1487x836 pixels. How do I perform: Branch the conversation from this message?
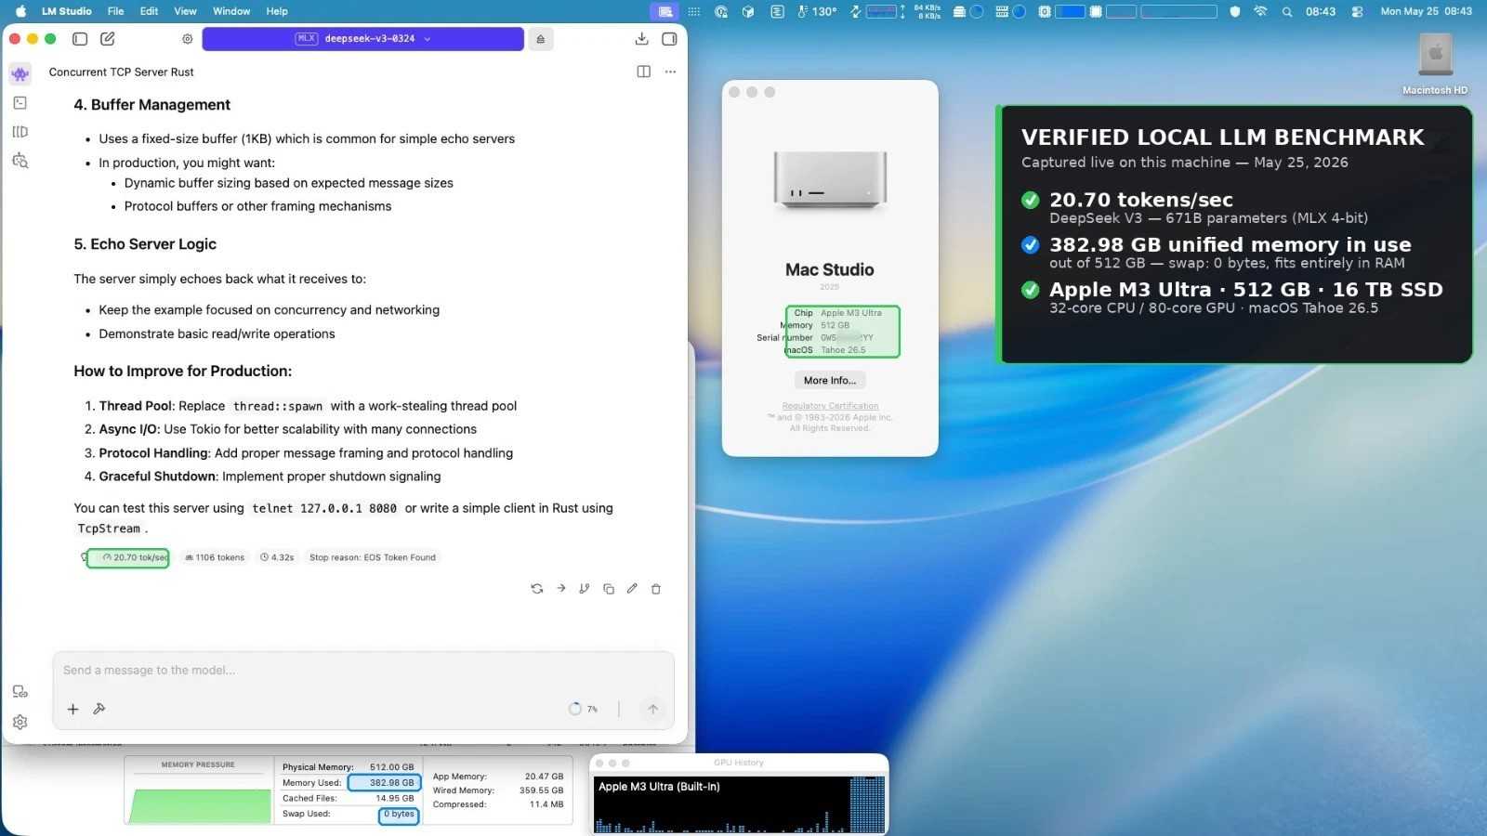click(x=585, y=589)
